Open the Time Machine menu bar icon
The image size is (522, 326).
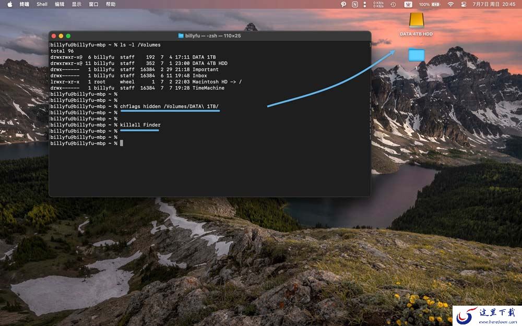point(393,4)
